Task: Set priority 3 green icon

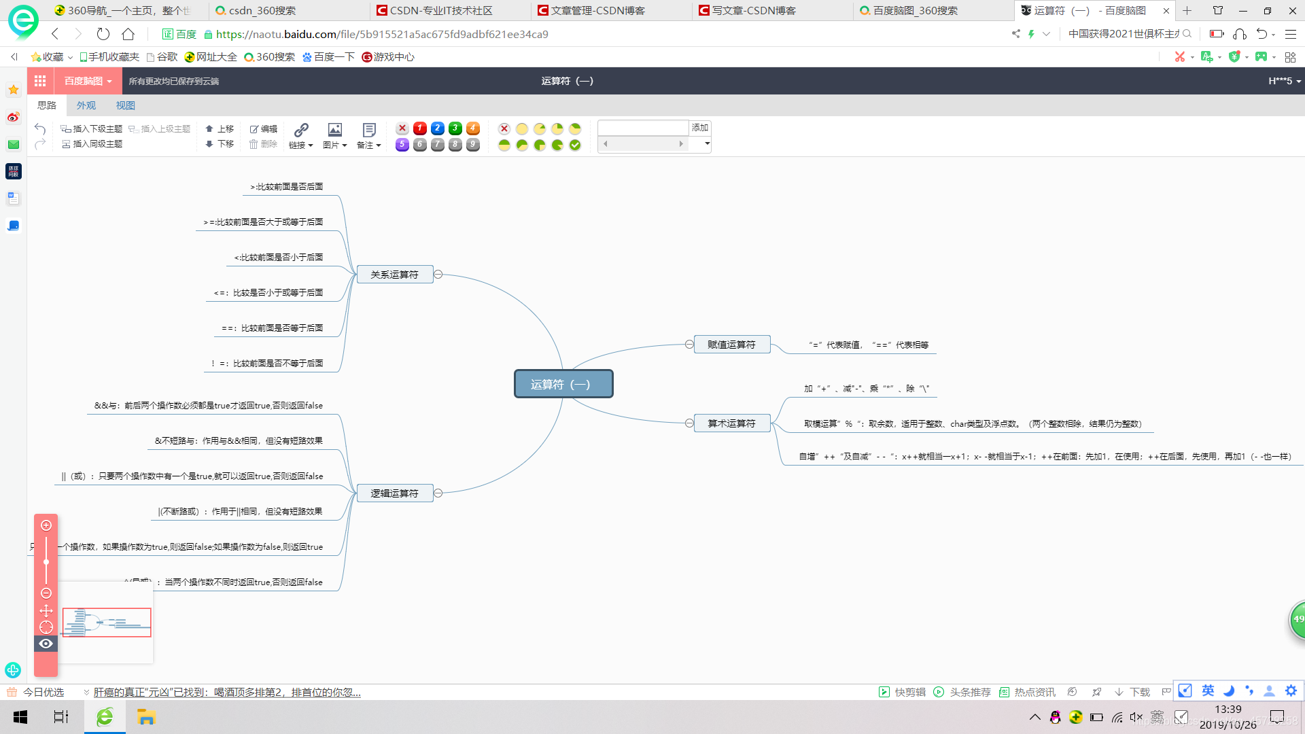Action: (455, 128)
